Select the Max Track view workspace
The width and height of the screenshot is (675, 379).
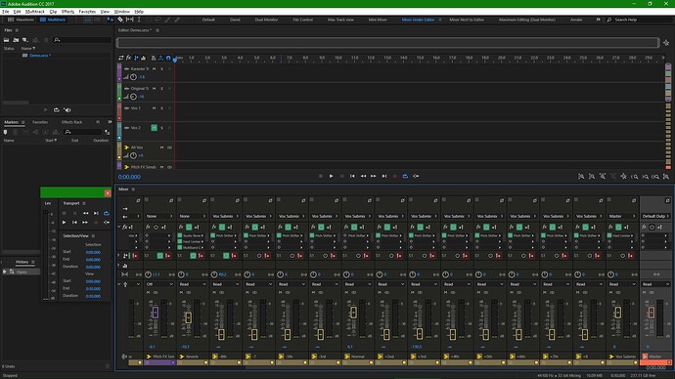340,20
